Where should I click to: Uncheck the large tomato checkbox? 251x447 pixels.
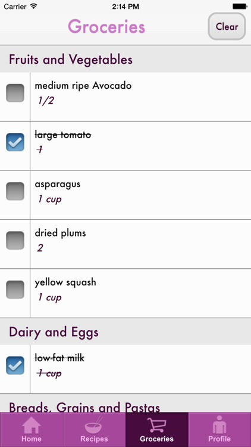[x=15, y=142]
